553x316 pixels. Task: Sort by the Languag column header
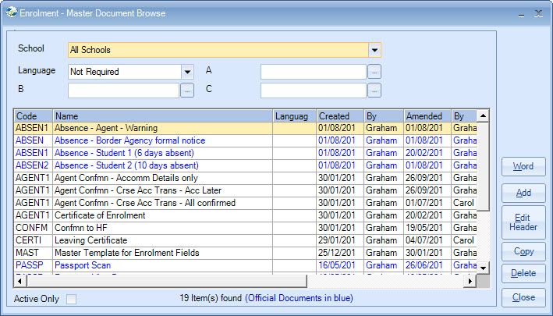(295, 116)
